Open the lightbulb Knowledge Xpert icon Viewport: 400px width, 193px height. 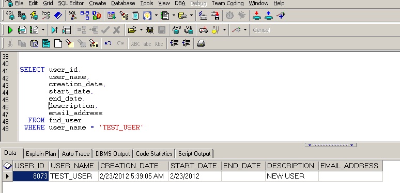click(x=147, y=15)
